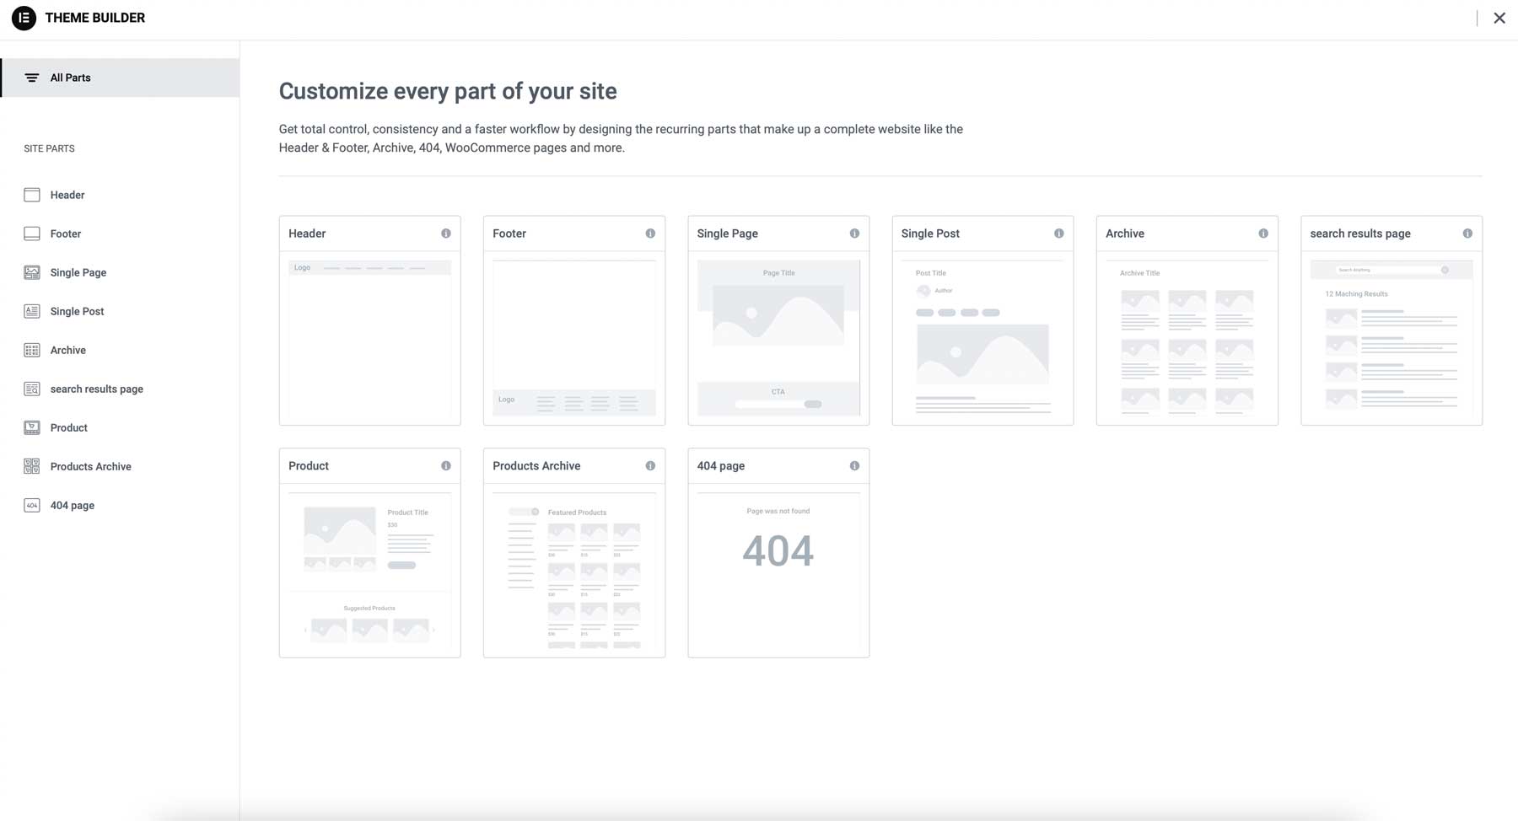Open the info tooltip on the Products Archive card
1518x821 pixels.
[650, 465]
